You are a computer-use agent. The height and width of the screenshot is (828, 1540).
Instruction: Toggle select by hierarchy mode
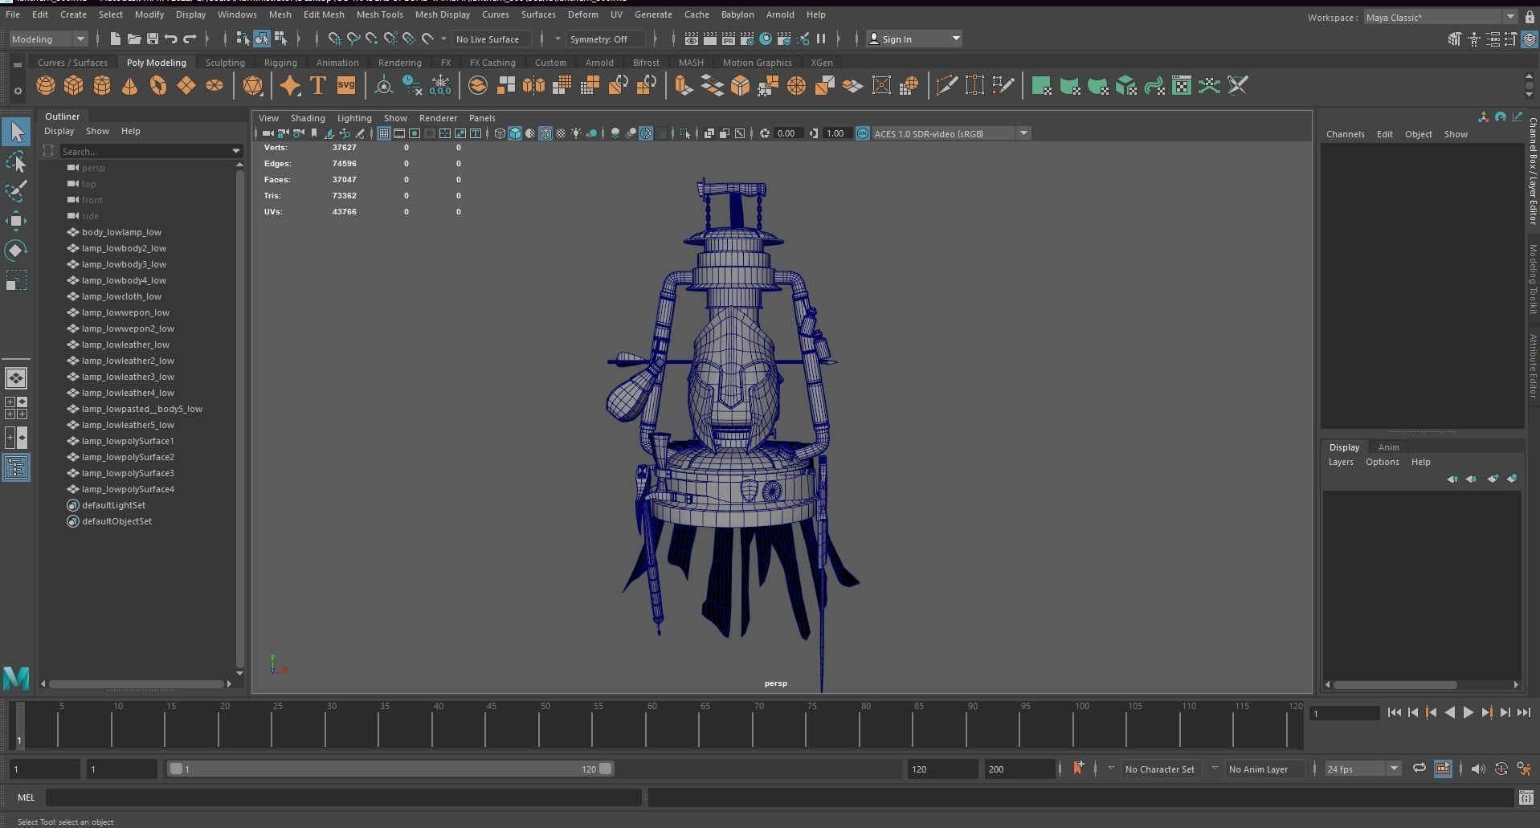click(x=243, y=39)
